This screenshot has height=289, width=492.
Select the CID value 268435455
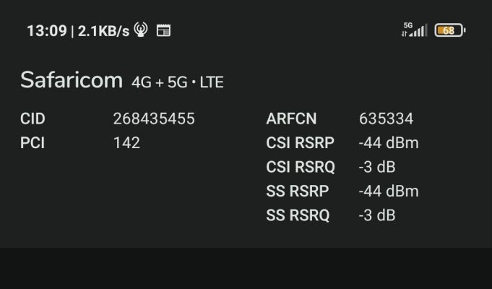154,119
